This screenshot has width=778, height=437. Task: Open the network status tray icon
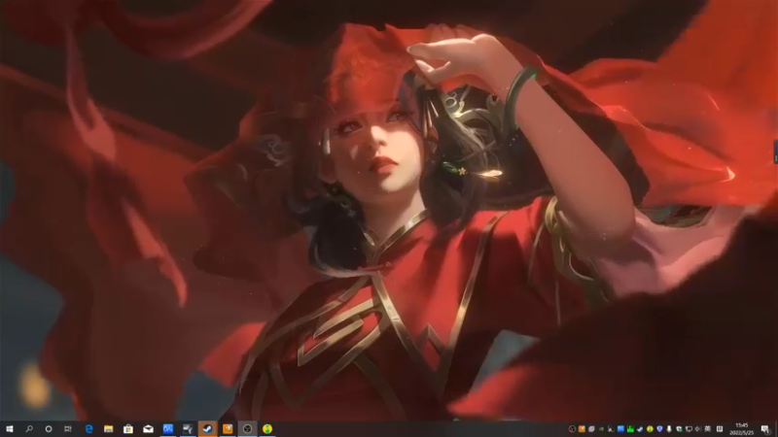[x=689, y=429]
